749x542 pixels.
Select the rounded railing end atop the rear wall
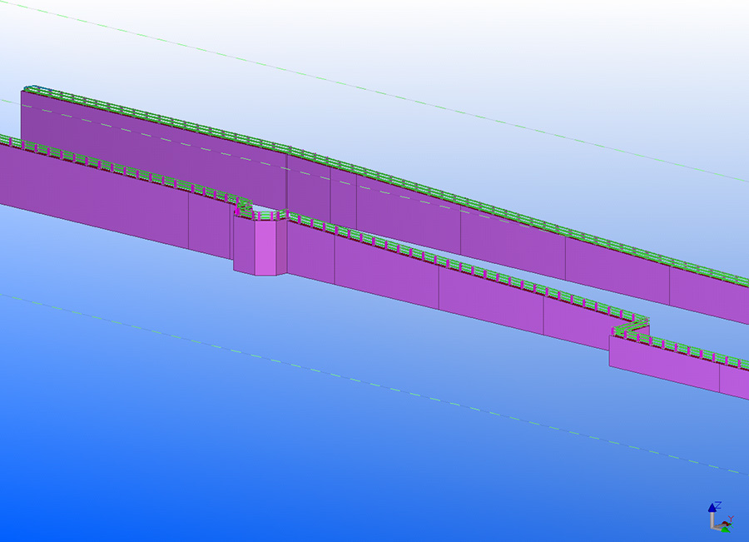click(x=32, y=88)
